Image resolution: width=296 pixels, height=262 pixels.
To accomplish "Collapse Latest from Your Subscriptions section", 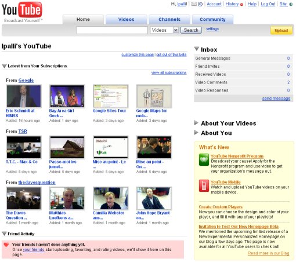I will (4, 66).
